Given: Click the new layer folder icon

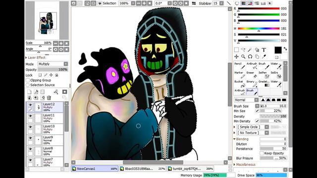Looking at the screenshot, I should 42,92.
